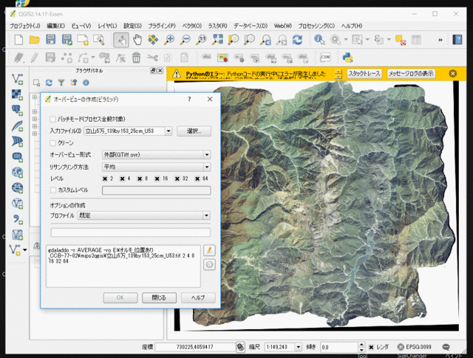Expand hidden toolbar items chevron
The width and height of the screenshot is (473, 358).
coord(440,40)
